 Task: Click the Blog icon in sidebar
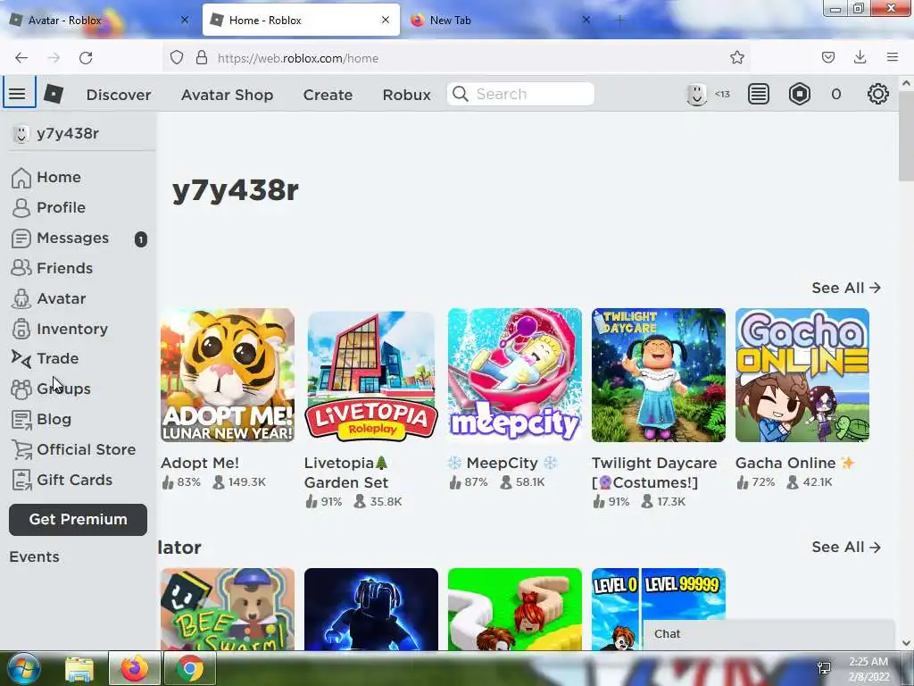[x=21, y=420]
